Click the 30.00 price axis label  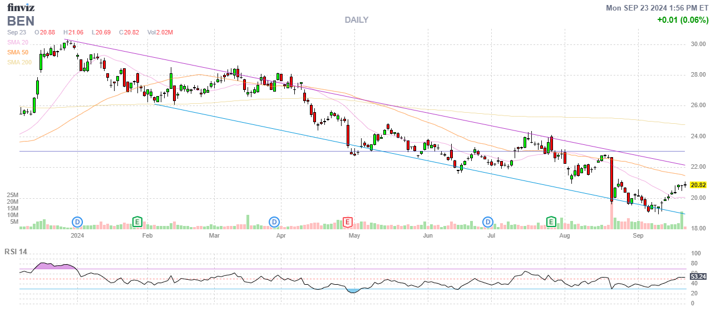click(698, 44)
